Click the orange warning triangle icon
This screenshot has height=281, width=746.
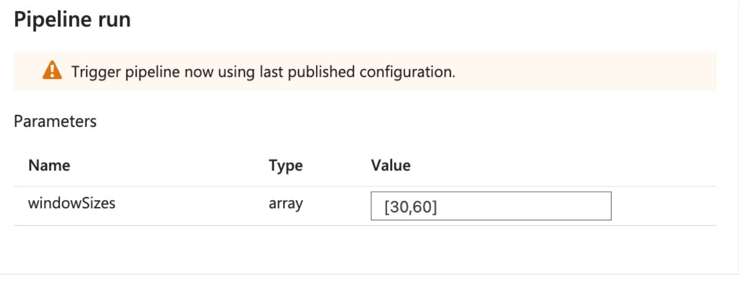(52, 71)
